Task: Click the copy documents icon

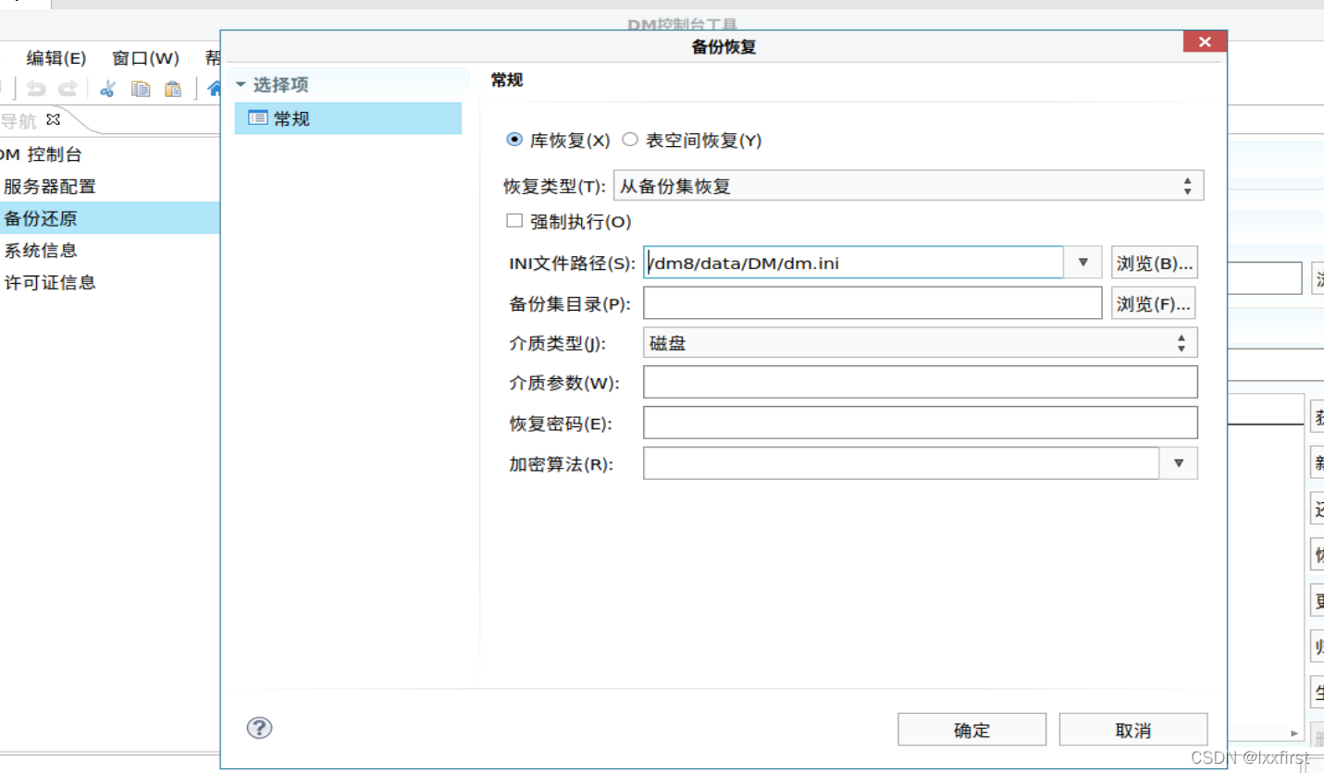Action: [141, 89]
